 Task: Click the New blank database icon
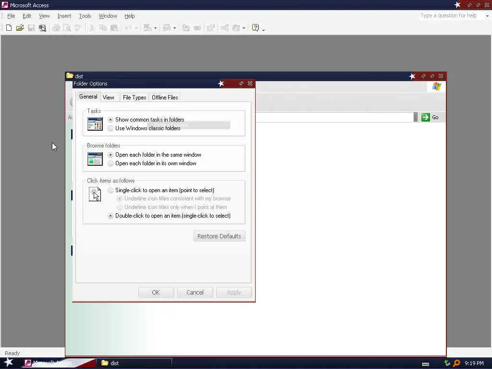click(x=9, y=28)
